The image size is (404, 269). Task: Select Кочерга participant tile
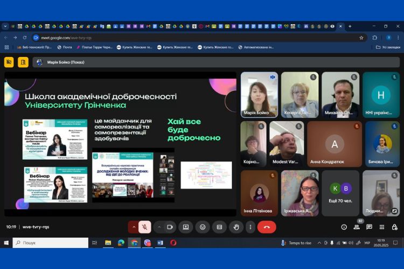point(299,95)
